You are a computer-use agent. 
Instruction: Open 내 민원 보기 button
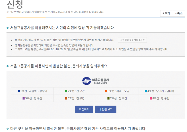pyautogui.click(x=105, y=109)
